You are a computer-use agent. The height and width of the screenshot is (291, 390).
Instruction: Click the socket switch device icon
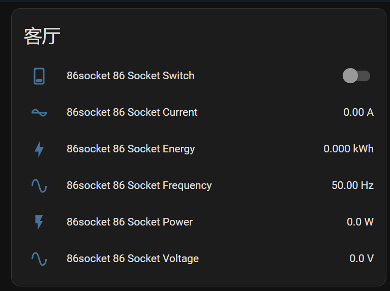coord(39,76)
